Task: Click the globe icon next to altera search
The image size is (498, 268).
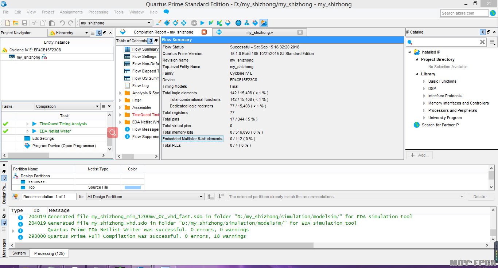Action: tap(493, 13)
